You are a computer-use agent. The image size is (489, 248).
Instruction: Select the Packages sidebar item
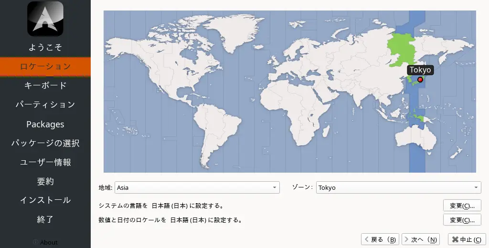point(45,124)
